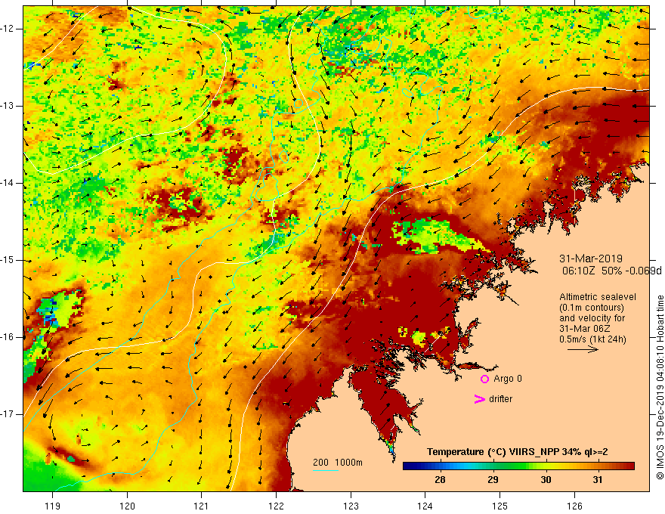665x514 pixels.
Task: Click the latitude label -14
Action: point(8,183)
